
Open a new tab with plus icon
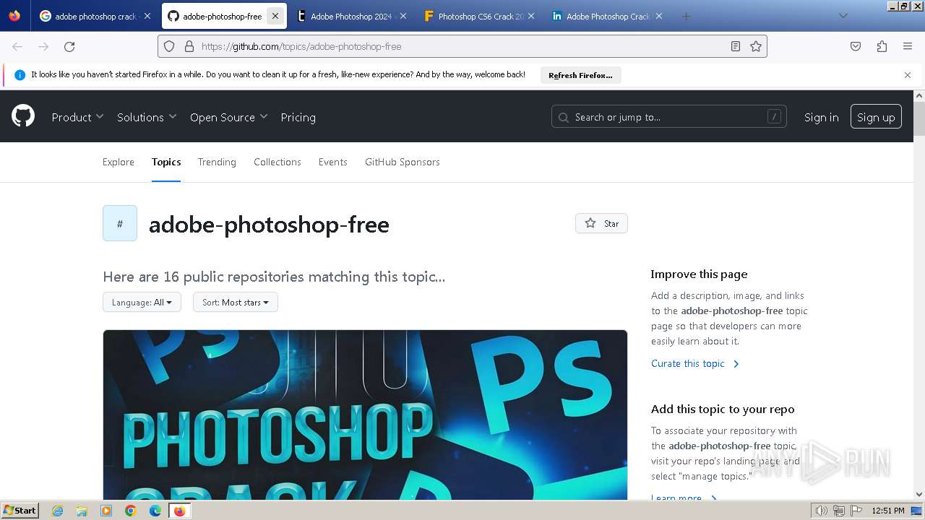687,16
